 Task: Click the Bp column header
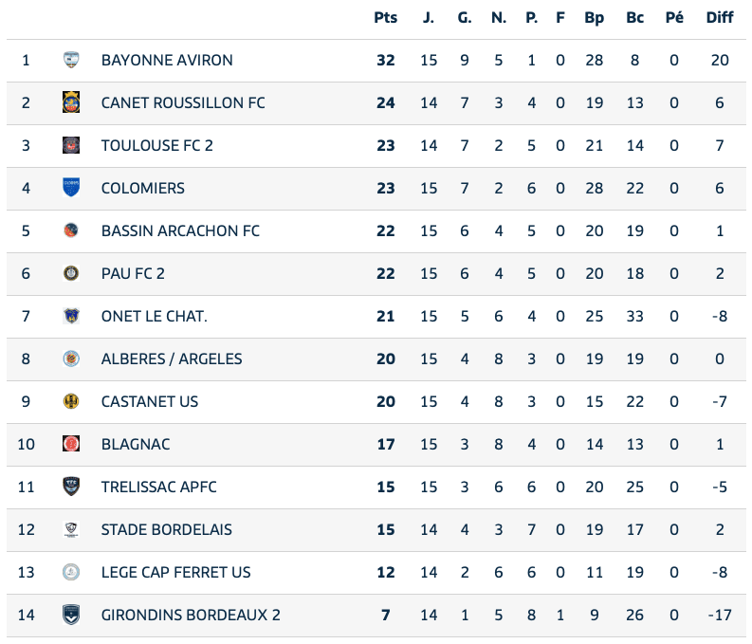pos(595,18)
